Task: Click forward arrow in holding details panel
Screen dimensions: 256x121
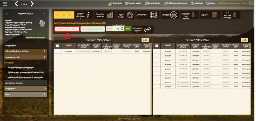Action: coord(44,14)
